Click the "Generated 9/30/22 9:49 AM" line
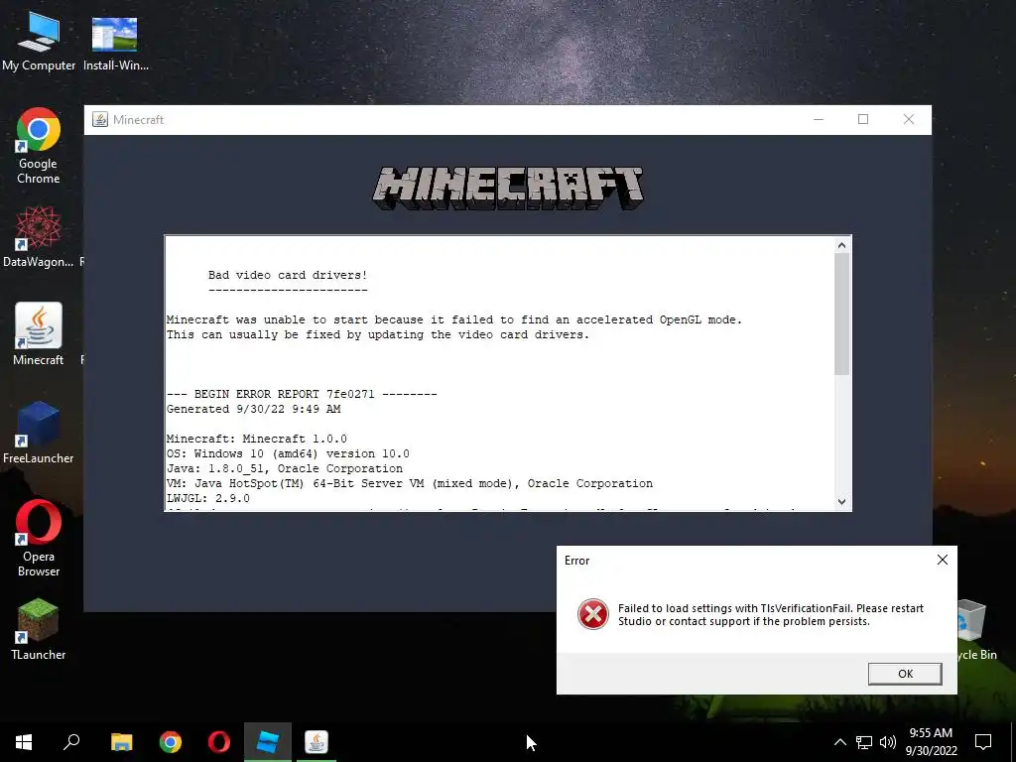This screenshot has height=762, width=1016. point(253,409)
